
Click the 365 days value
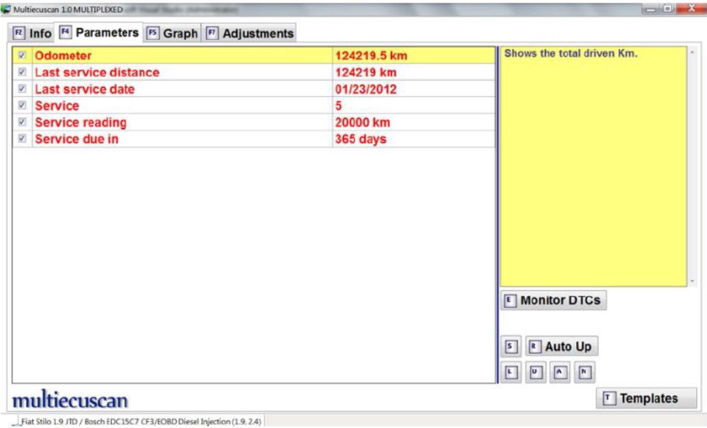coord(361,139)
